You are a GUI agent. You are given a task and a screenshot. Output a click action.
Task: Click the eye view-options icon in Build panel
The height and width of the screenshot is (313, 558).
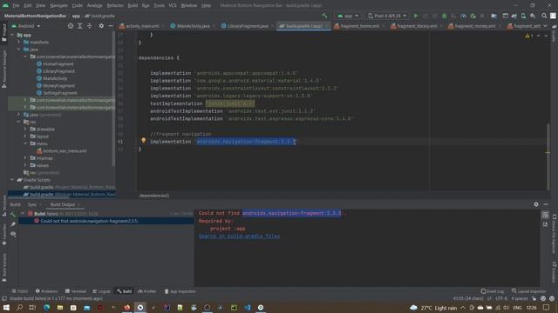(x=13, y=234)
